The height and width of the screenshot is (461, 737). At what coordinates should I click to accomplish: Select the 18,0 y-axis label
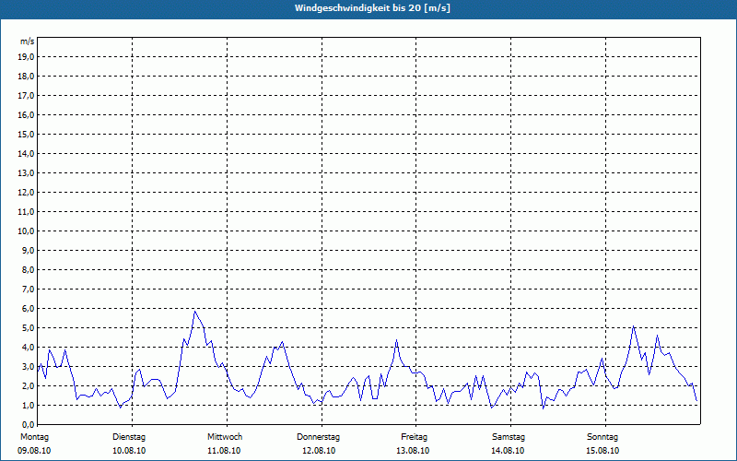pyautogui.click(x=26, y=77)
